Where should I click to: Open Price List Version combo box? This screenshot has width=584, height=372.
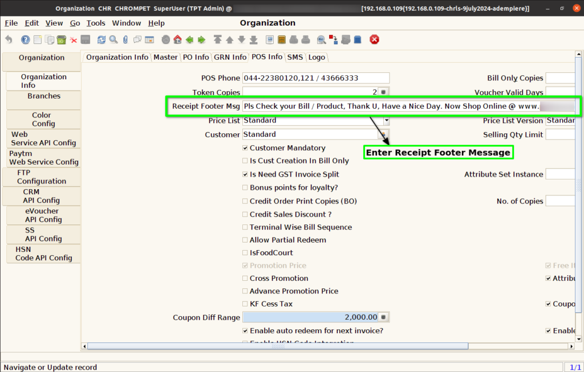[560, 120]
